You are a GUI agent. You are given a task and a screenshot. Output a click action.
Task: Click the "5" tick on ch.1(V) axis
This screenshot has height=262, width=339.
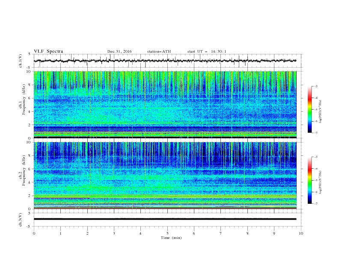coord(30,54)
